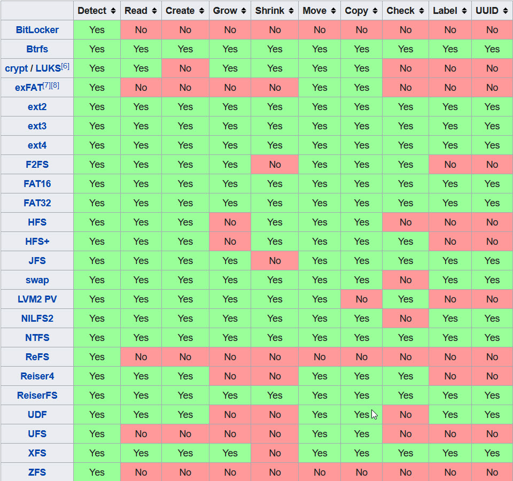Select JFS Shrink cell showing No

pos(275,261)
